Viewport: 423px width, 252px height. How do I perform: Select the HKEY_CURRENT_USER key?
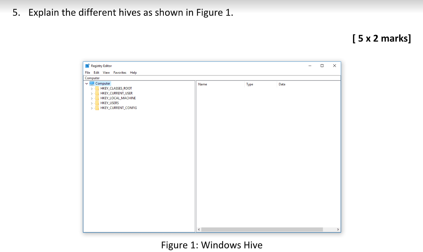pos(116,93)
